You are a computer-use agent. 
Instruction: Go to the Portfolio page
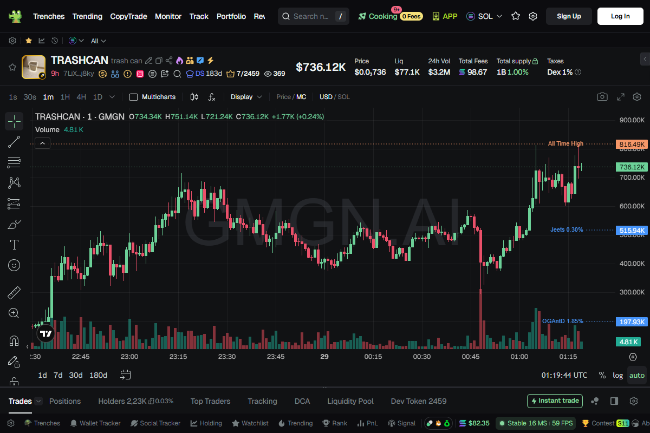coord(231,16)
